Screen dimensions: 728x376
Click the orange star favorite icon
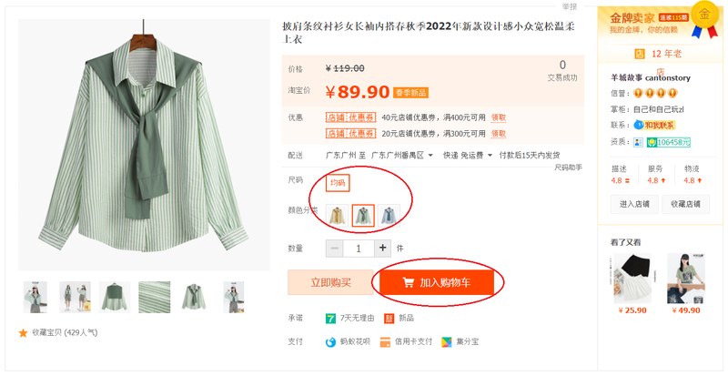(24, 333)
